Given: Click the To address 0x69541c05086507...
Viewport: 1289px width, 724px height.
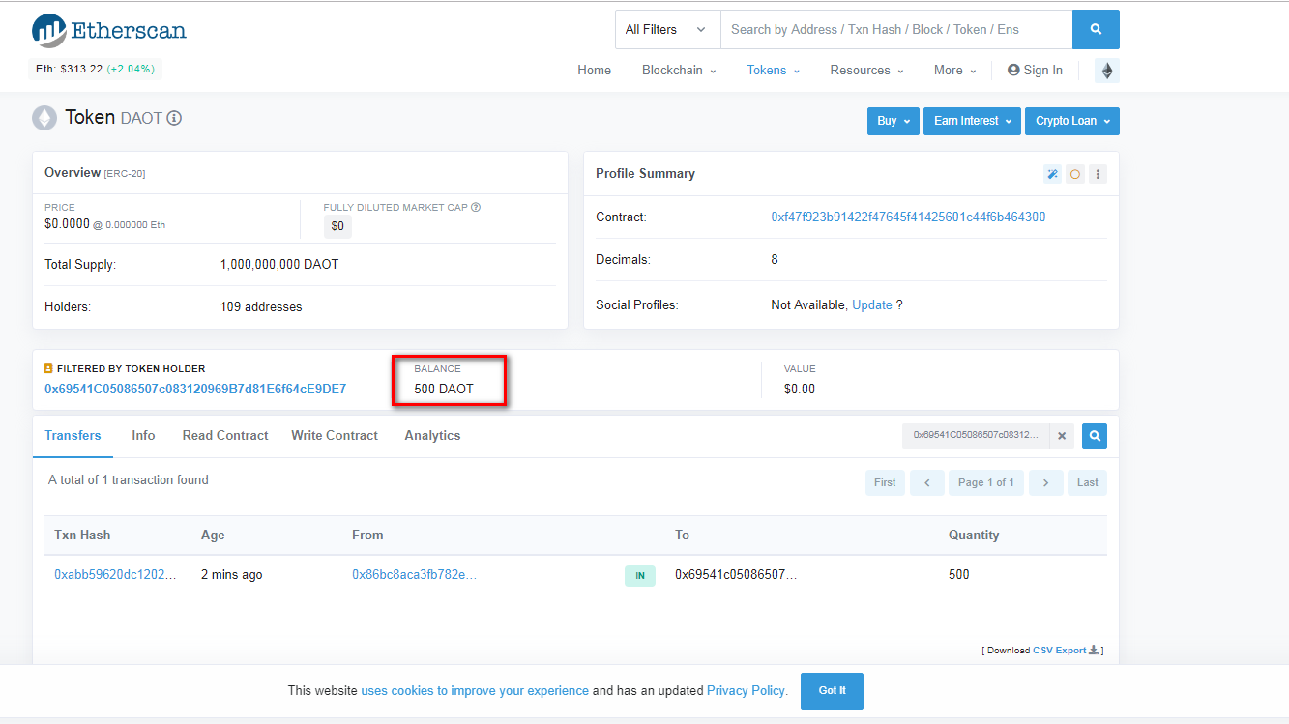Looking at the screenshot, I should [737, 575].
